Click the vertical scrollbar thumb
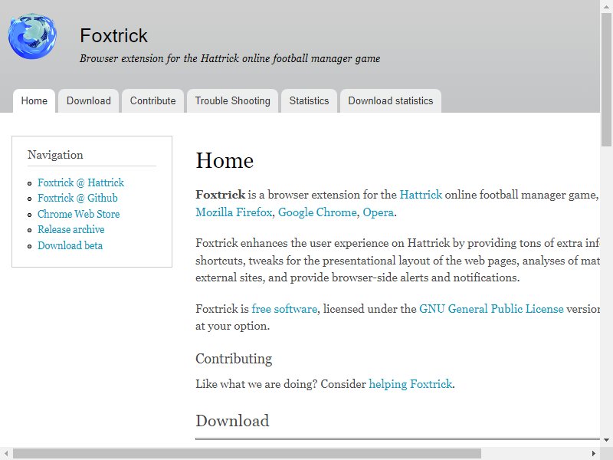 coord(606,80)
